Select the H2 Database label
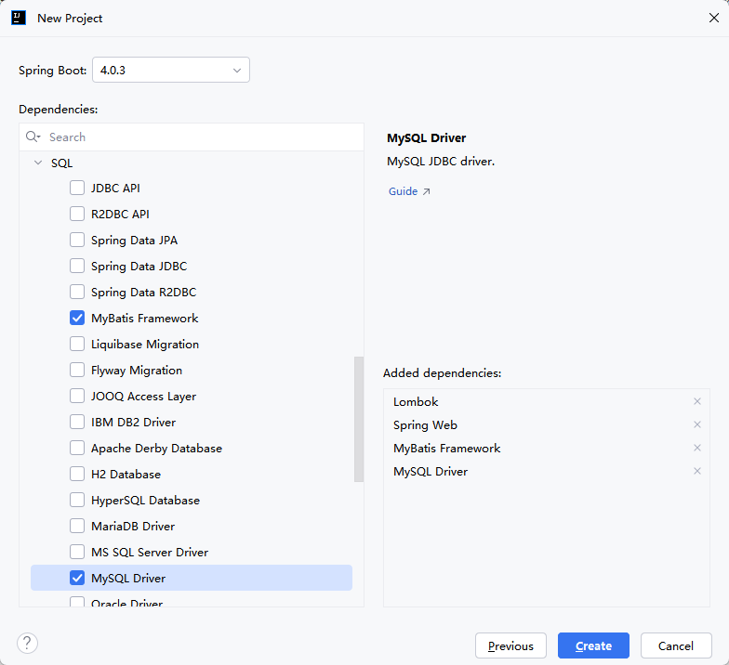This screenshot has width=729, height=665. click(x=126, y=474)
